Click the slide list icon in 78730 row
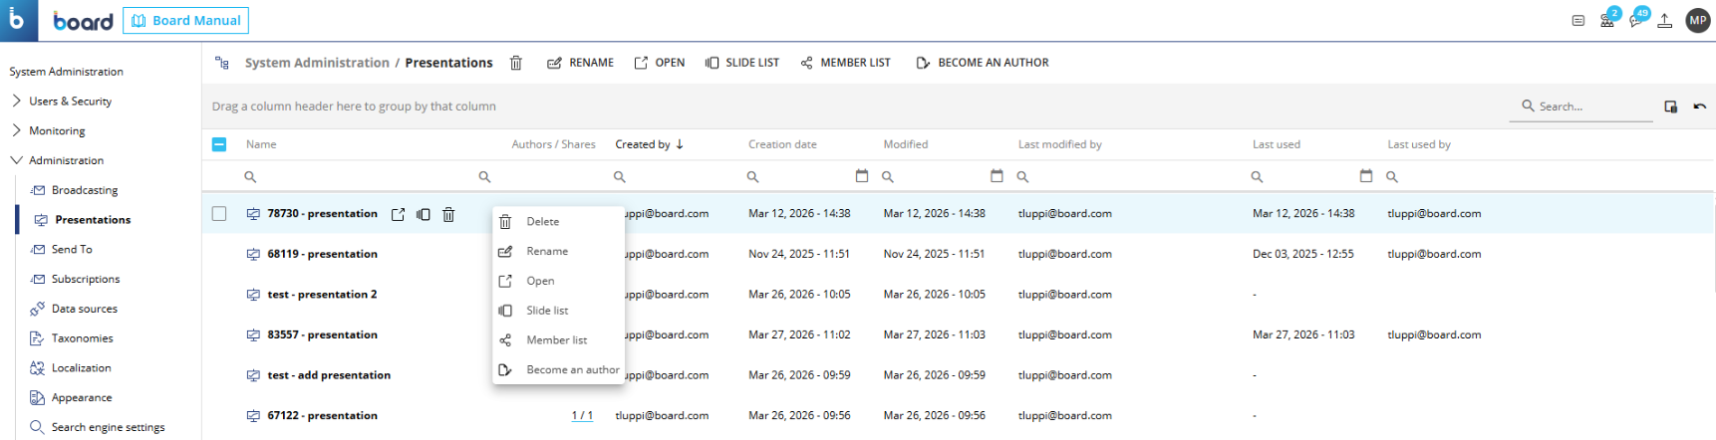This screenshot has width=1716, height=440. 424,214
